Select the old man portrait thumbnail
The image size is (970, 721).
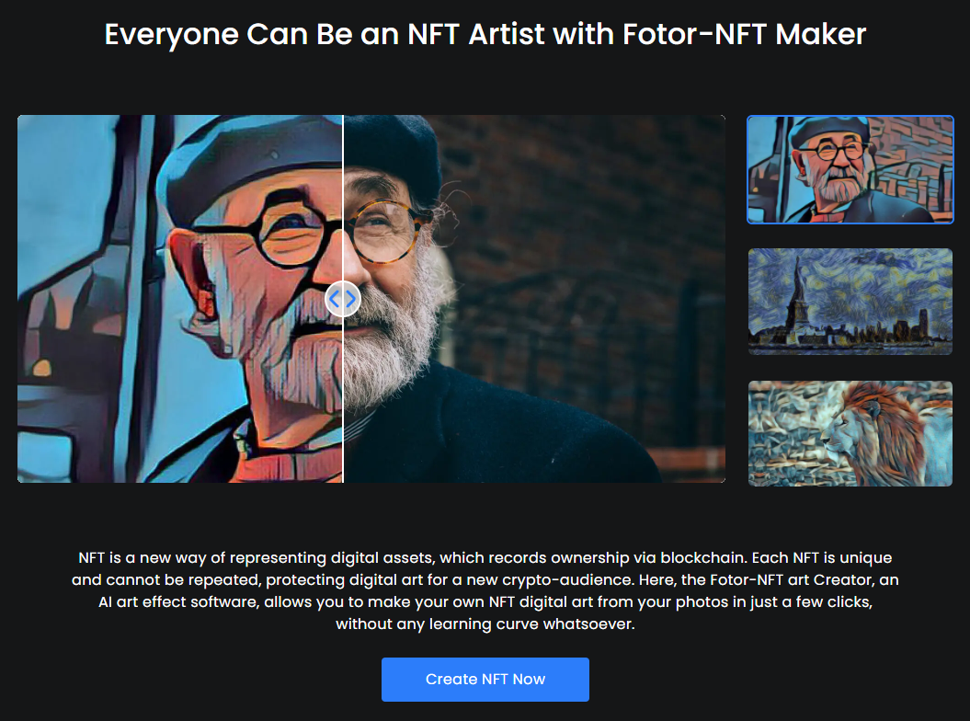pos(850,169)
